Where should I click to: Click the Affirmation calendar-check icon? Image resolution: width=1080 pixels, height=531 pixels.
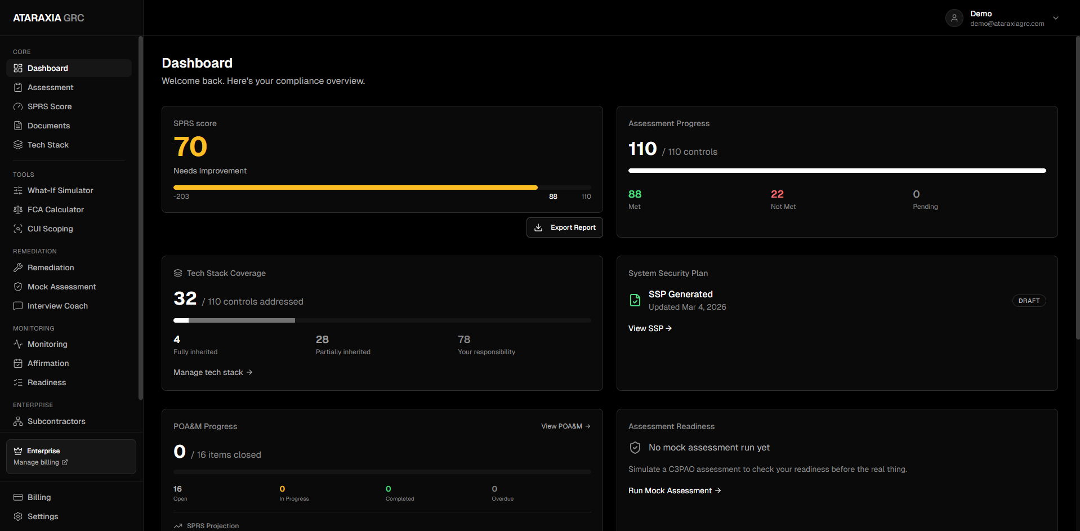(18, 363)
